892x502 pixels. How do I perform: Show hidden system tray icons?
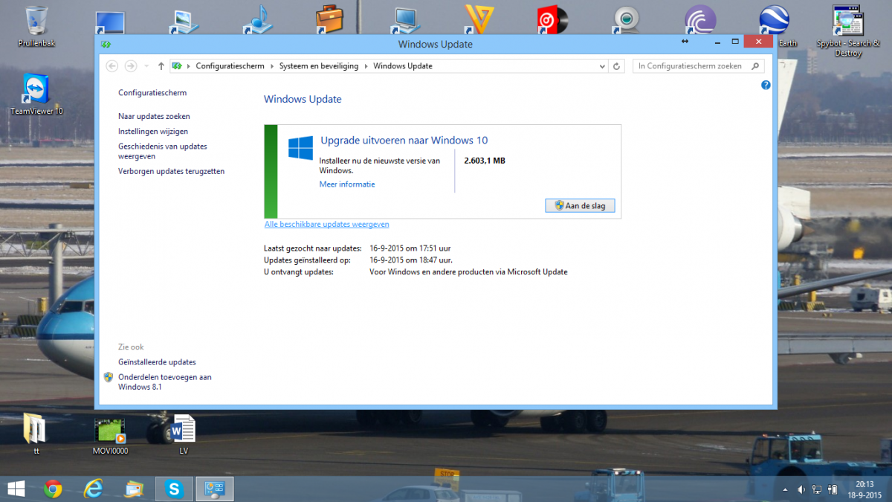tap(785, 489)
